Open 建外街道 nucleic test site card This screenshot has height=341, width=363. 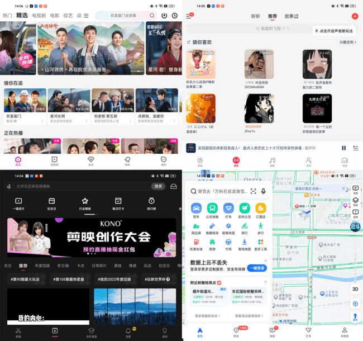pyautogui.click(x=209, y=297)
